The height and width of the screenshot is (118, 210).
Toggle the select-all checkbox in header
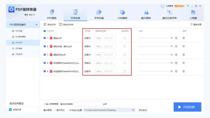(45, 31)
